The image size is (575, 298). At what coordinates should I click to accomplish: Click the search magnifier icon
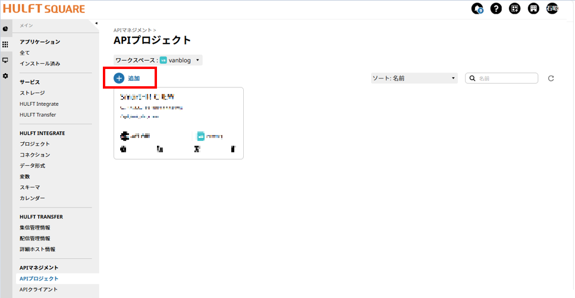coord(473,78)
